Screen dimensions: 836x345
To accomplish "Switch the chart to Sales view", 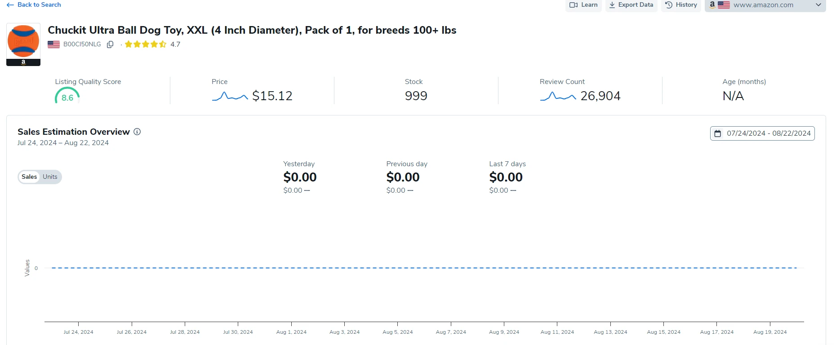I will tap(29, 177).
